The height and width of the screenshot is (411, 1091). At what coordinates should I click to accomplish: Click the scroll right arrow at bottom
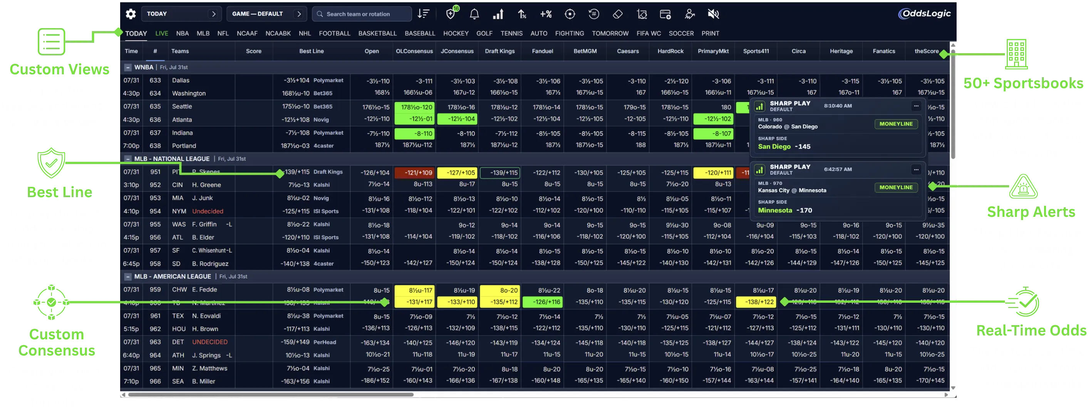946,395
